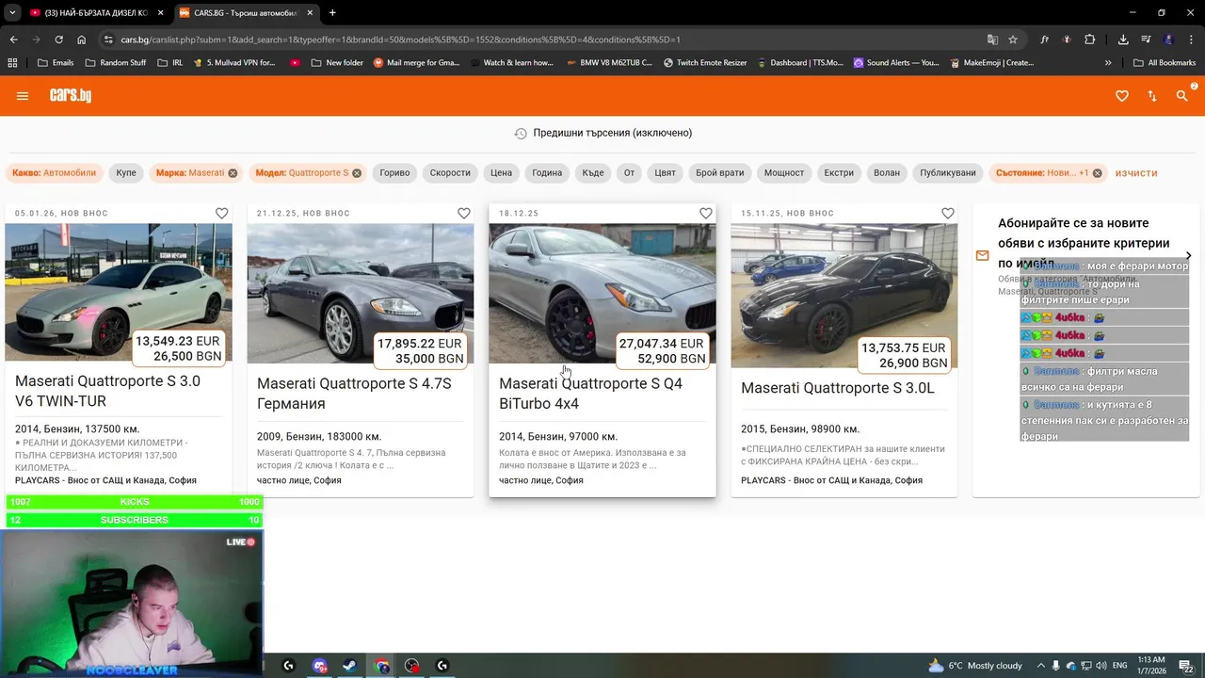Screen dimensions: 1205x678
Task: Open the От filter chip
Action: click(629, 173)
